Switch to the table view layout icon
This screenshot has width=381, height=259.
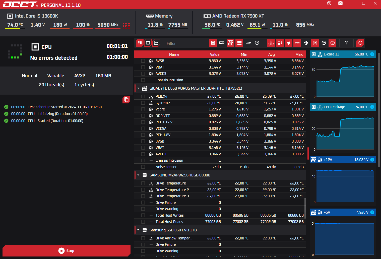pyautogui.click(x=148, y=43)
